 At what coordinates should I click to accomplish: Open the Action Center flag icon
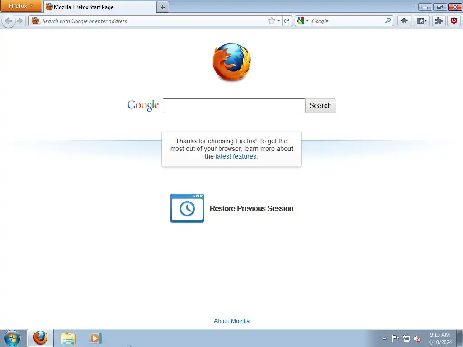point(395,338)
